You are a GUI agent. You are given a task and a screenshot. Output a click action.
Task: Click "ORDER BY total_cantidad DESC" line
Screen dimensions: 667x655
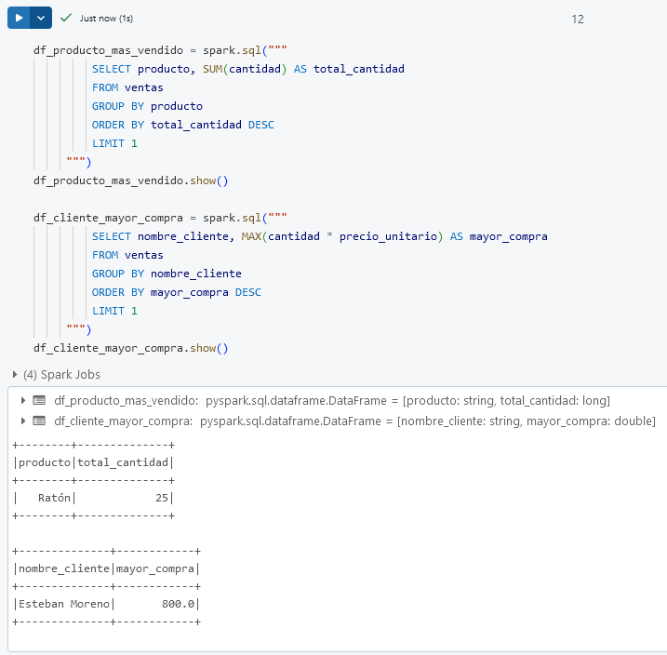coord(182,125)
